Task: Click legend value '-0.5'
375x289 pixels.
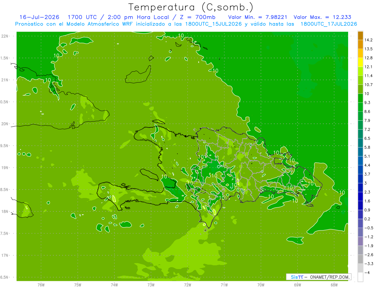Action: coord(369,228)
